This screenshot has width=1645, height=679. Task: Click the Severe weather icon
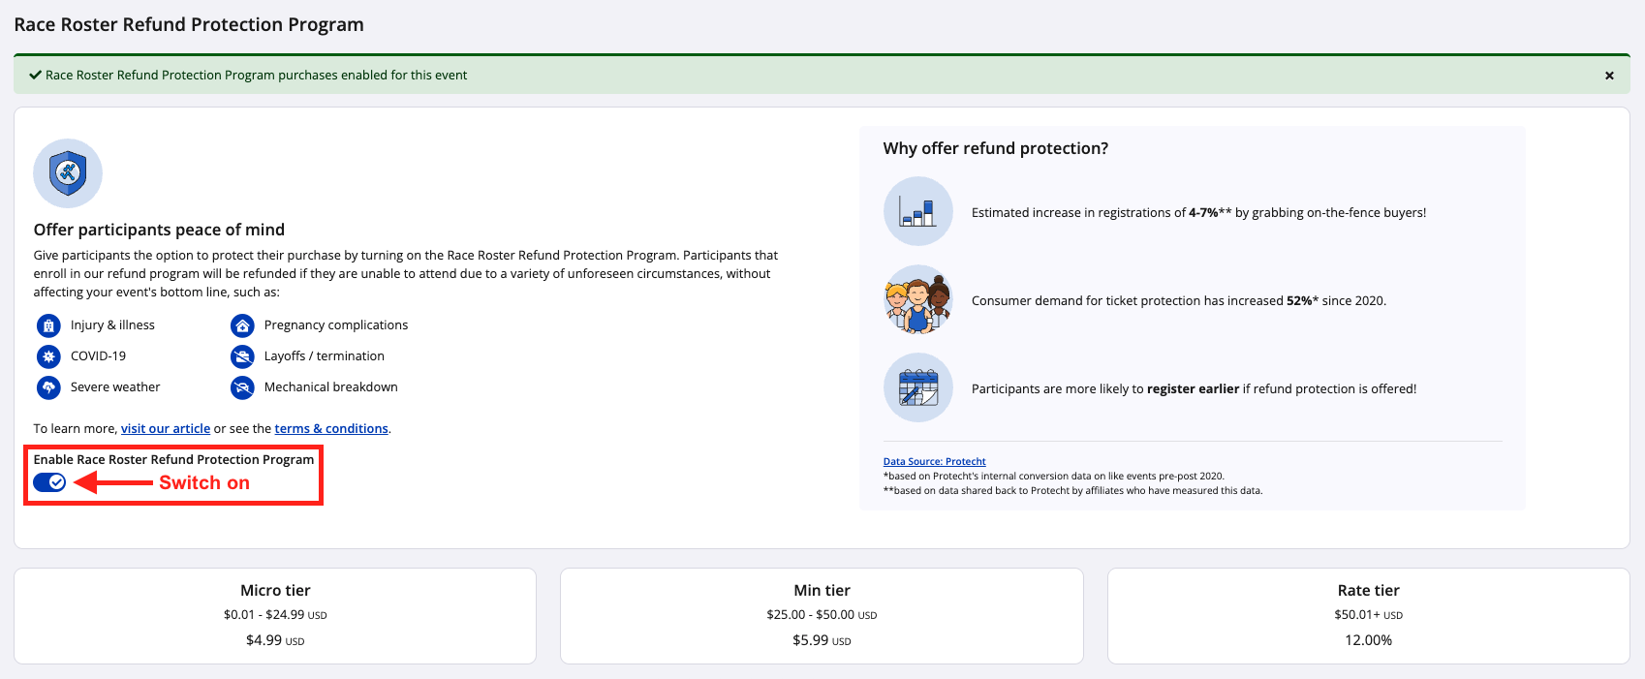coord(48,387)
